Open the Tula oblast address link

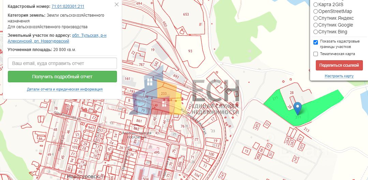(x=57, y=38)
